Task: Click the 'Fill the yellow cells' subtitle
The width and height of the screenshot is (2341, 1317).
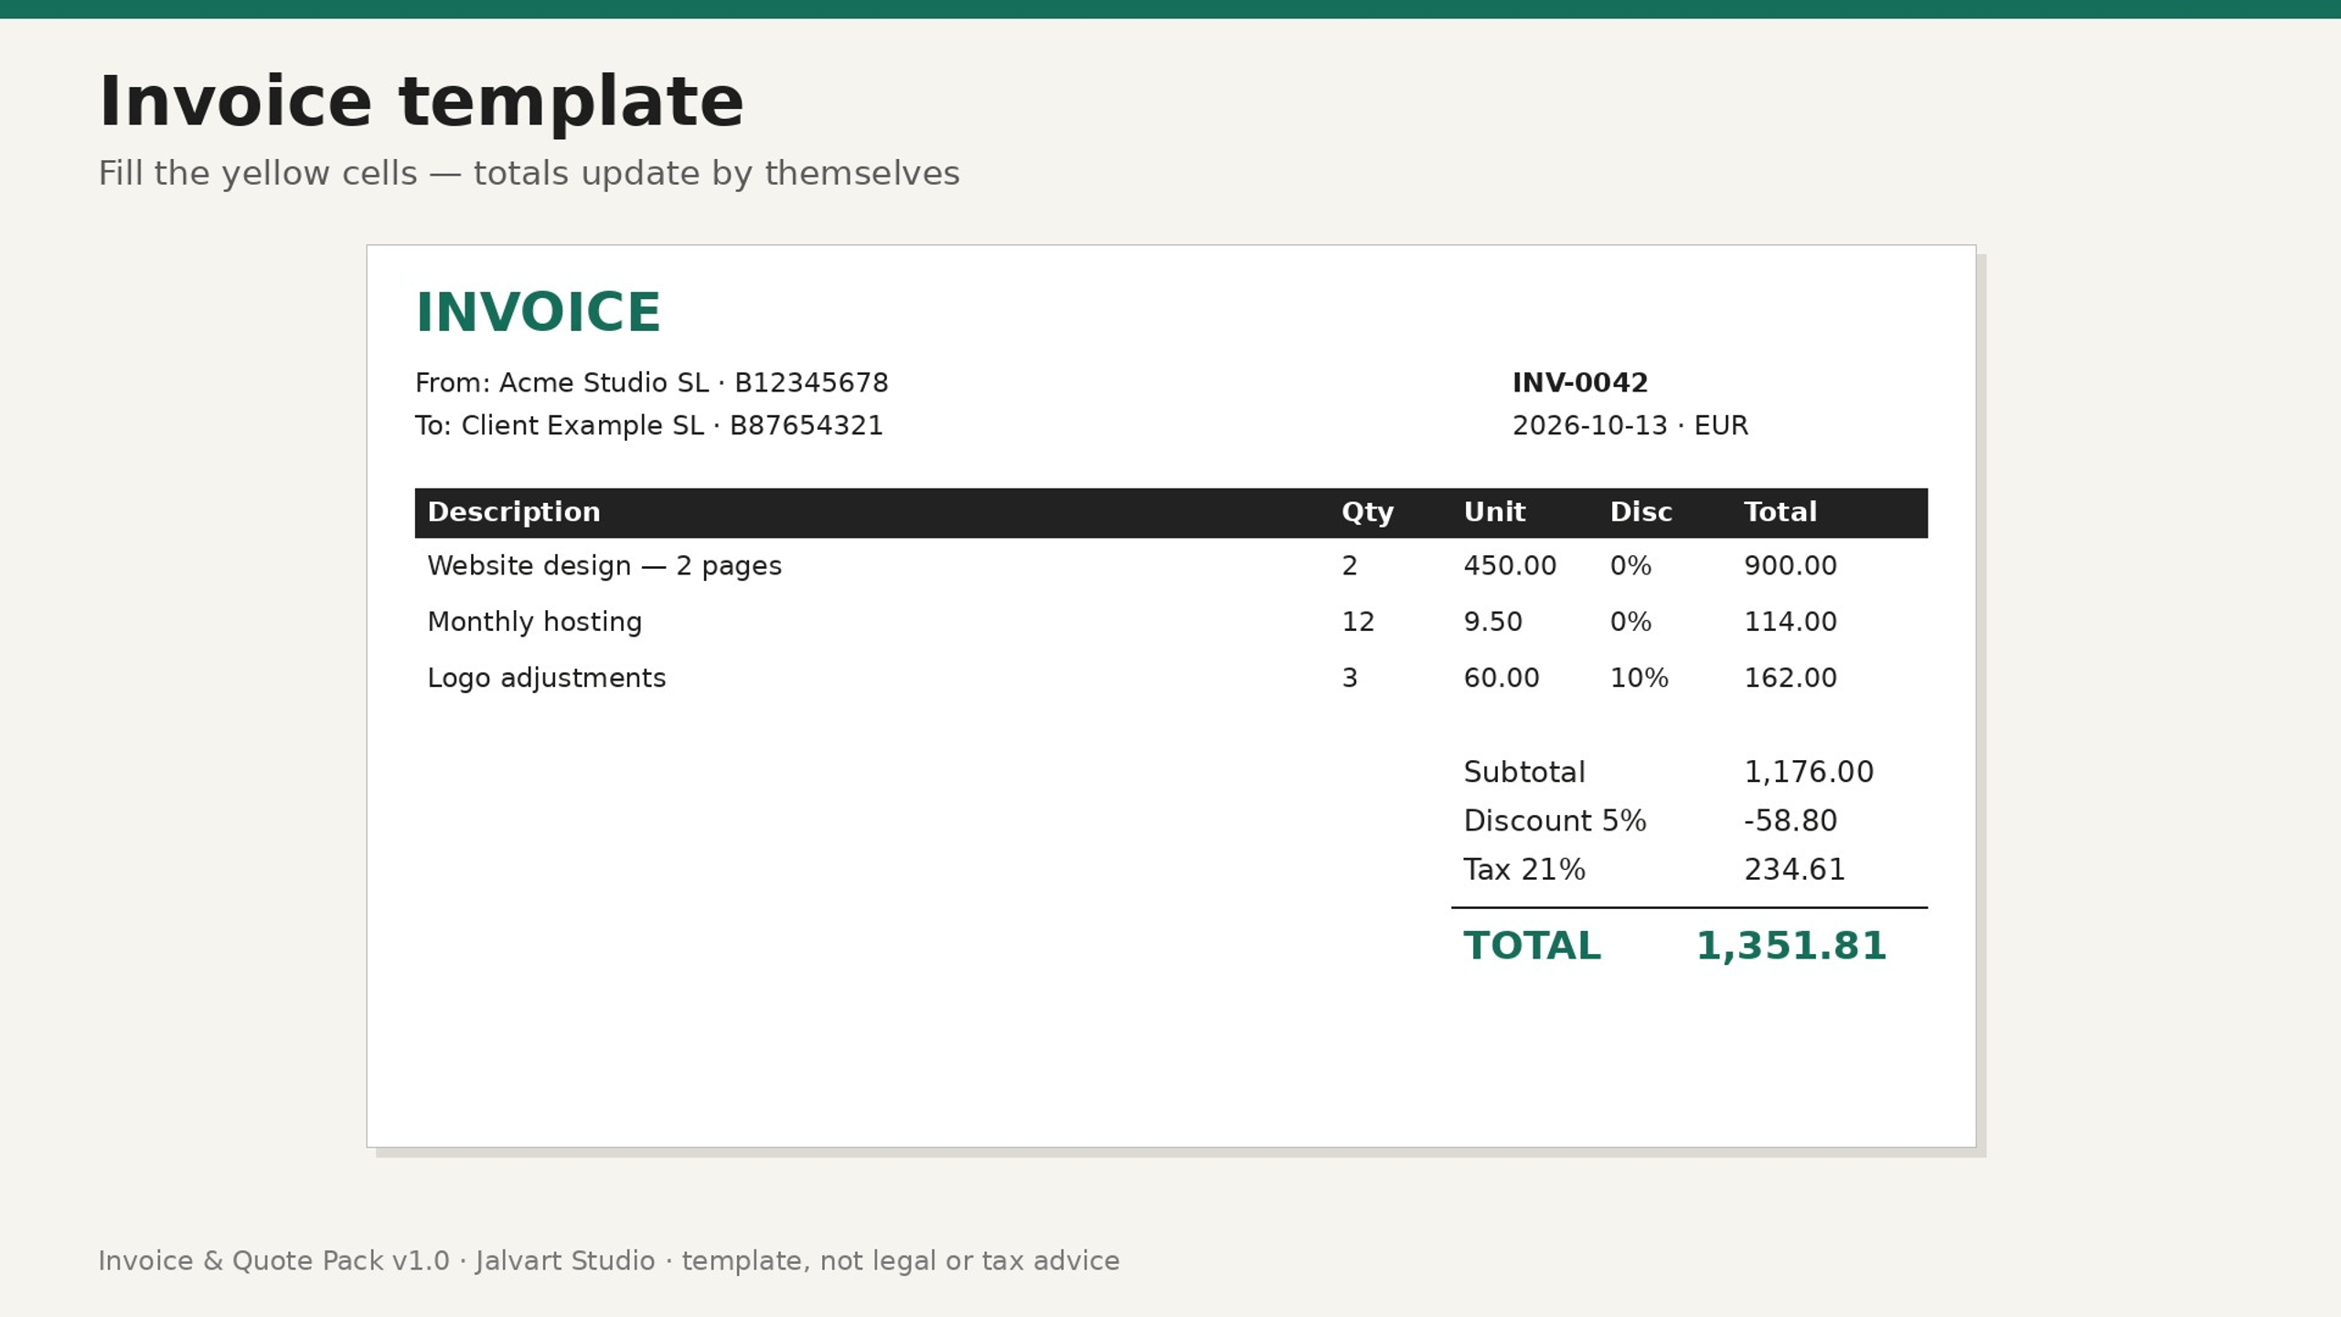Action: point(529,174)
